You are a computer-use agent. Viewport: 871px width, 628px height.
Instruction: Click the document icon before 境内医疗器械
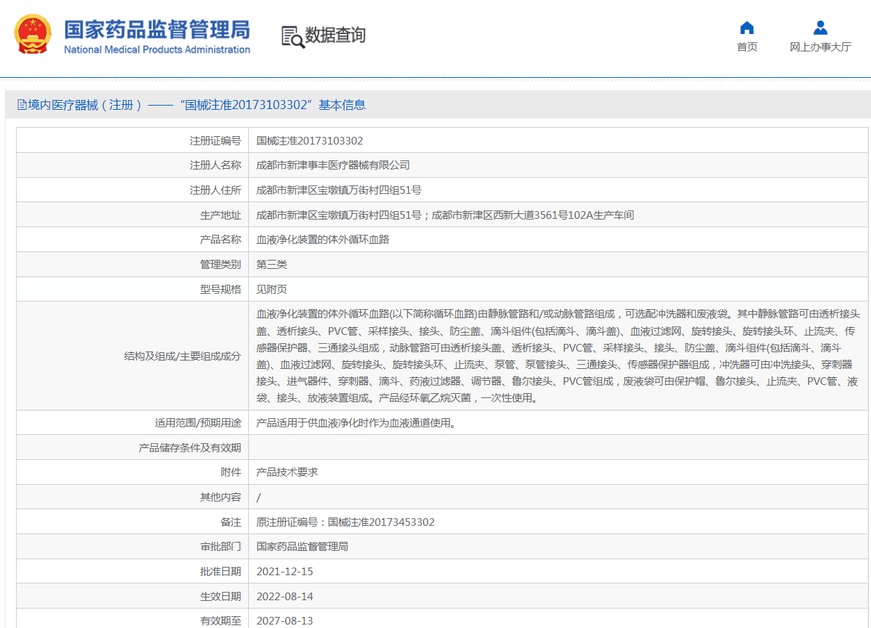click(22, 105)
